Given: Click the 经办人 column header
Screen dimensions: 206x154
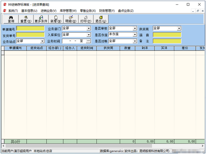Looking at the screenshot, I should pos(70,48).
